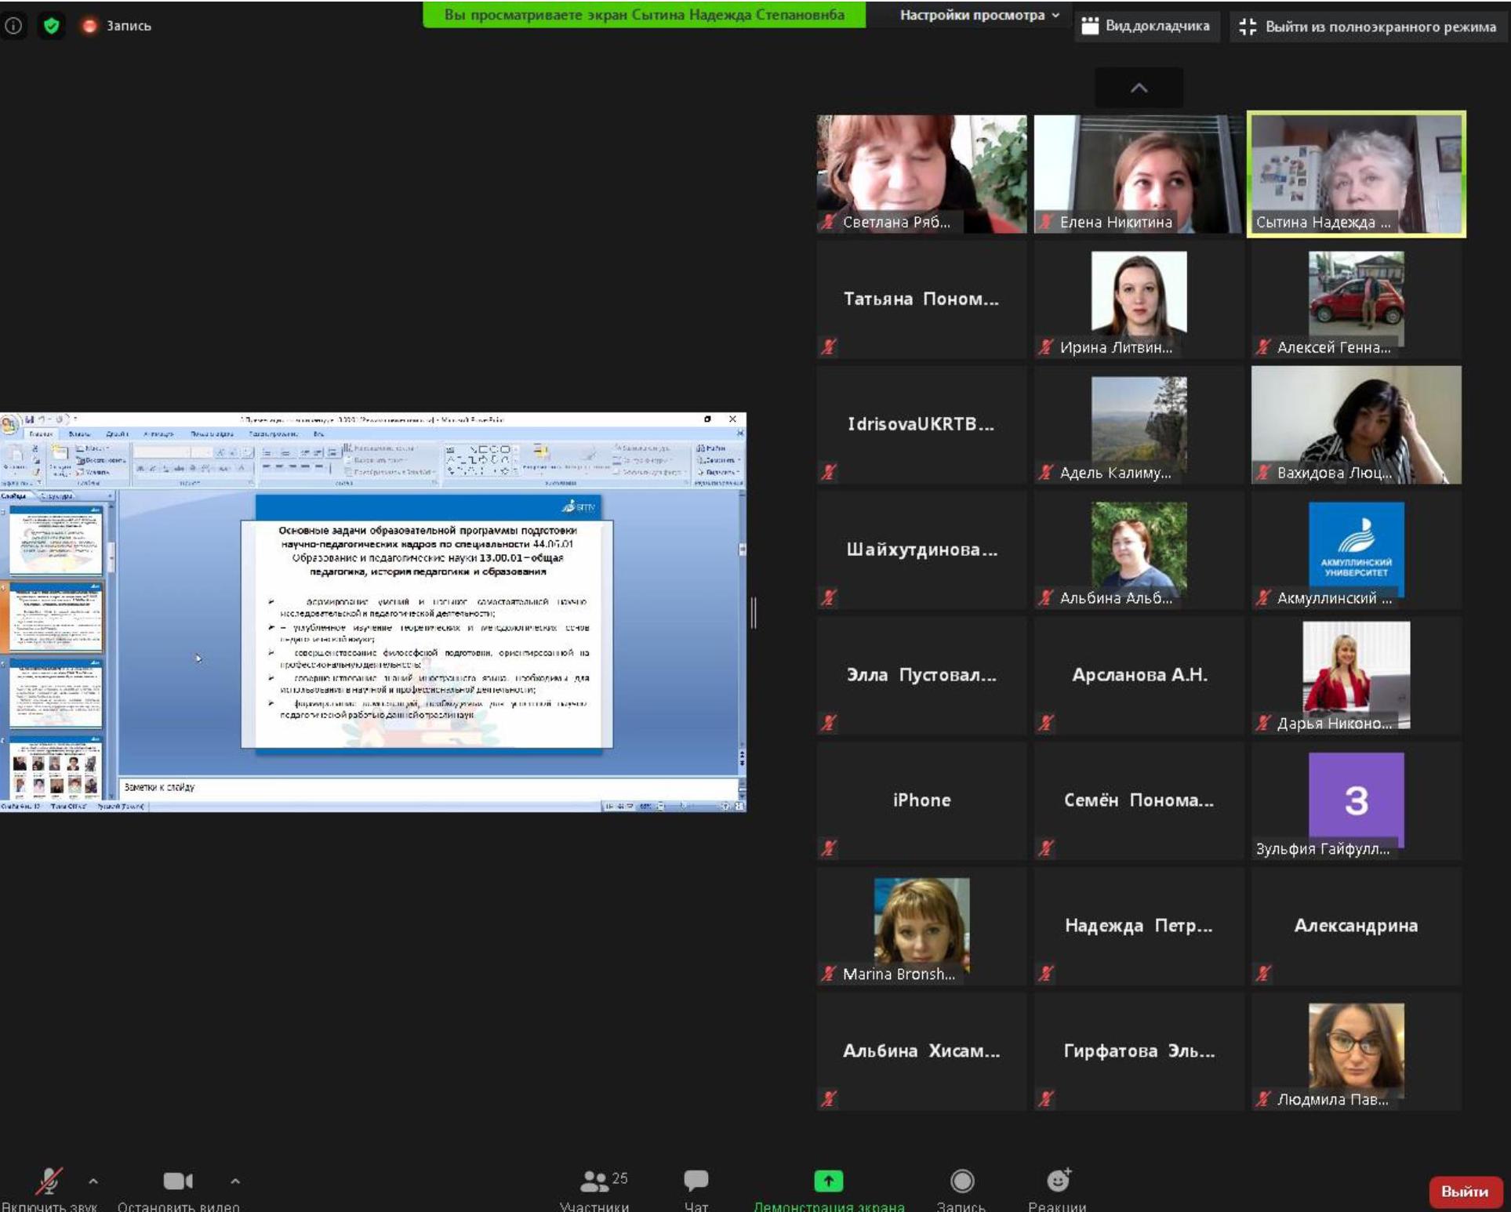Select the Akmullinsky University participant tile
This screenshot has width=1511, height=1212.
point(1356,550)
